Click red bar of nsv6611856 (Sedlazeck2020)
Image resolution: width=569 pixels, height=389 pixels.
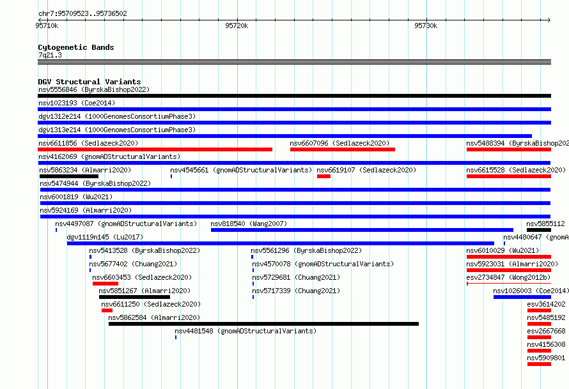click(x=155, y=149)
